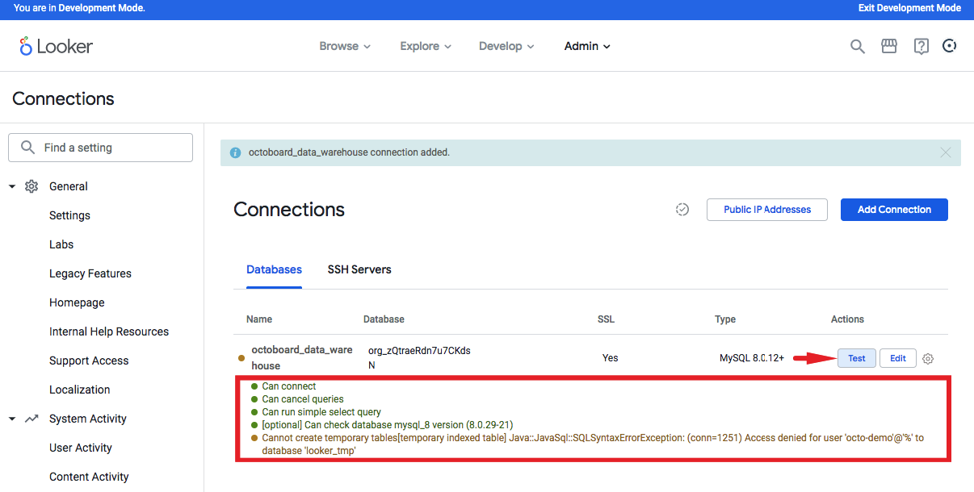Open the Browse menu
974x492 pixels.
point(345,46)
